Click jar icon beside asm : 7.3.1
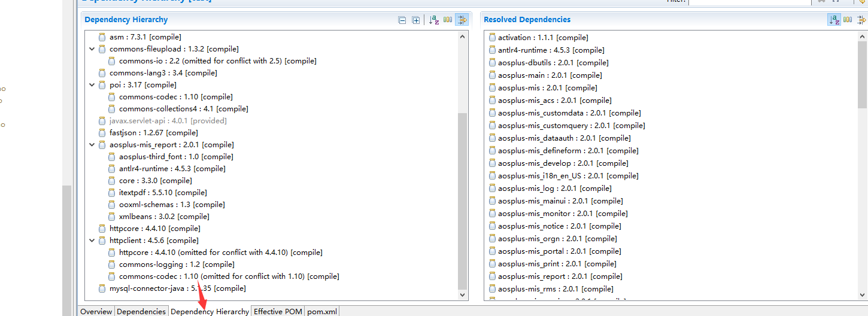The image size is (868, 316). coord(102,37)
